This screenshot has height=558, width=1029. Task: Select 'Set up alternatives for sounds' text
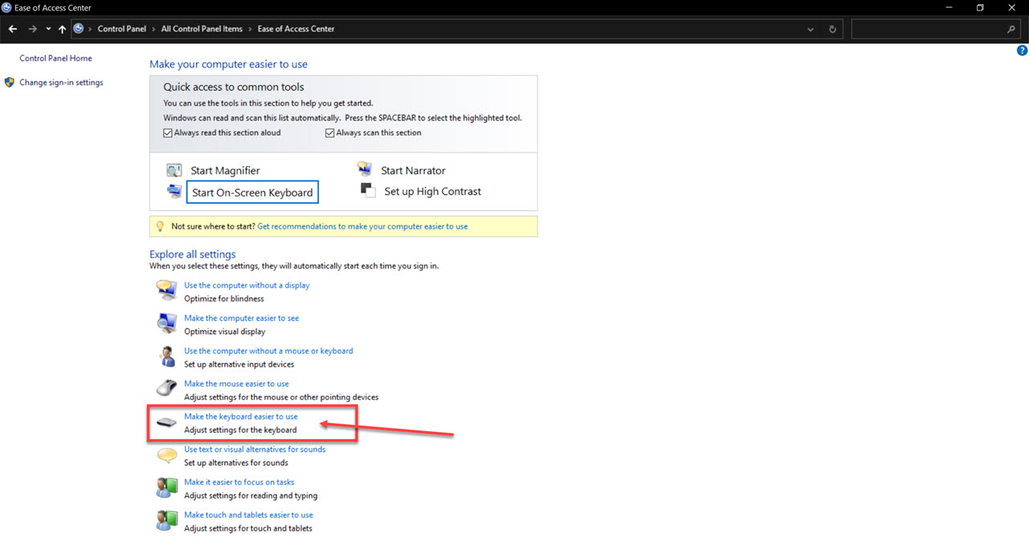tap(236, 464)
